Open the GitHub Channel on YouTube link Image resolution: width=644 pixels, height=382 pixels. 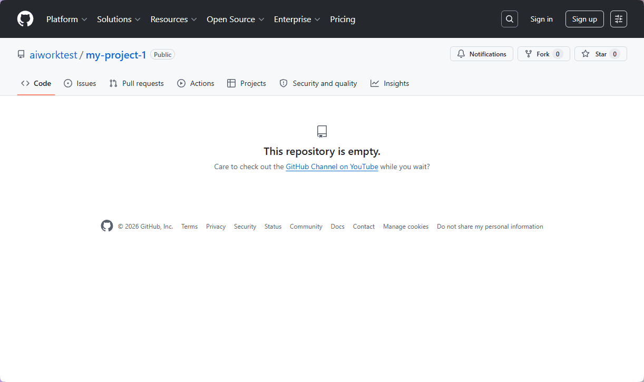(332, 166)
